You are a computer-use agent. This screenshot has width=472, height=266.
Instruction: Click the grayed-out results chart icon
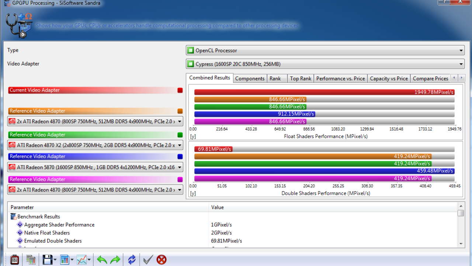tap(31, 260)
